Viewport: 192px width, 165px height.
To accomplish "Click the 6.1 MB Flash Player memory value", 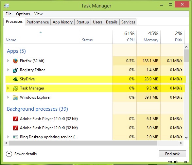I will coord(152,118).
